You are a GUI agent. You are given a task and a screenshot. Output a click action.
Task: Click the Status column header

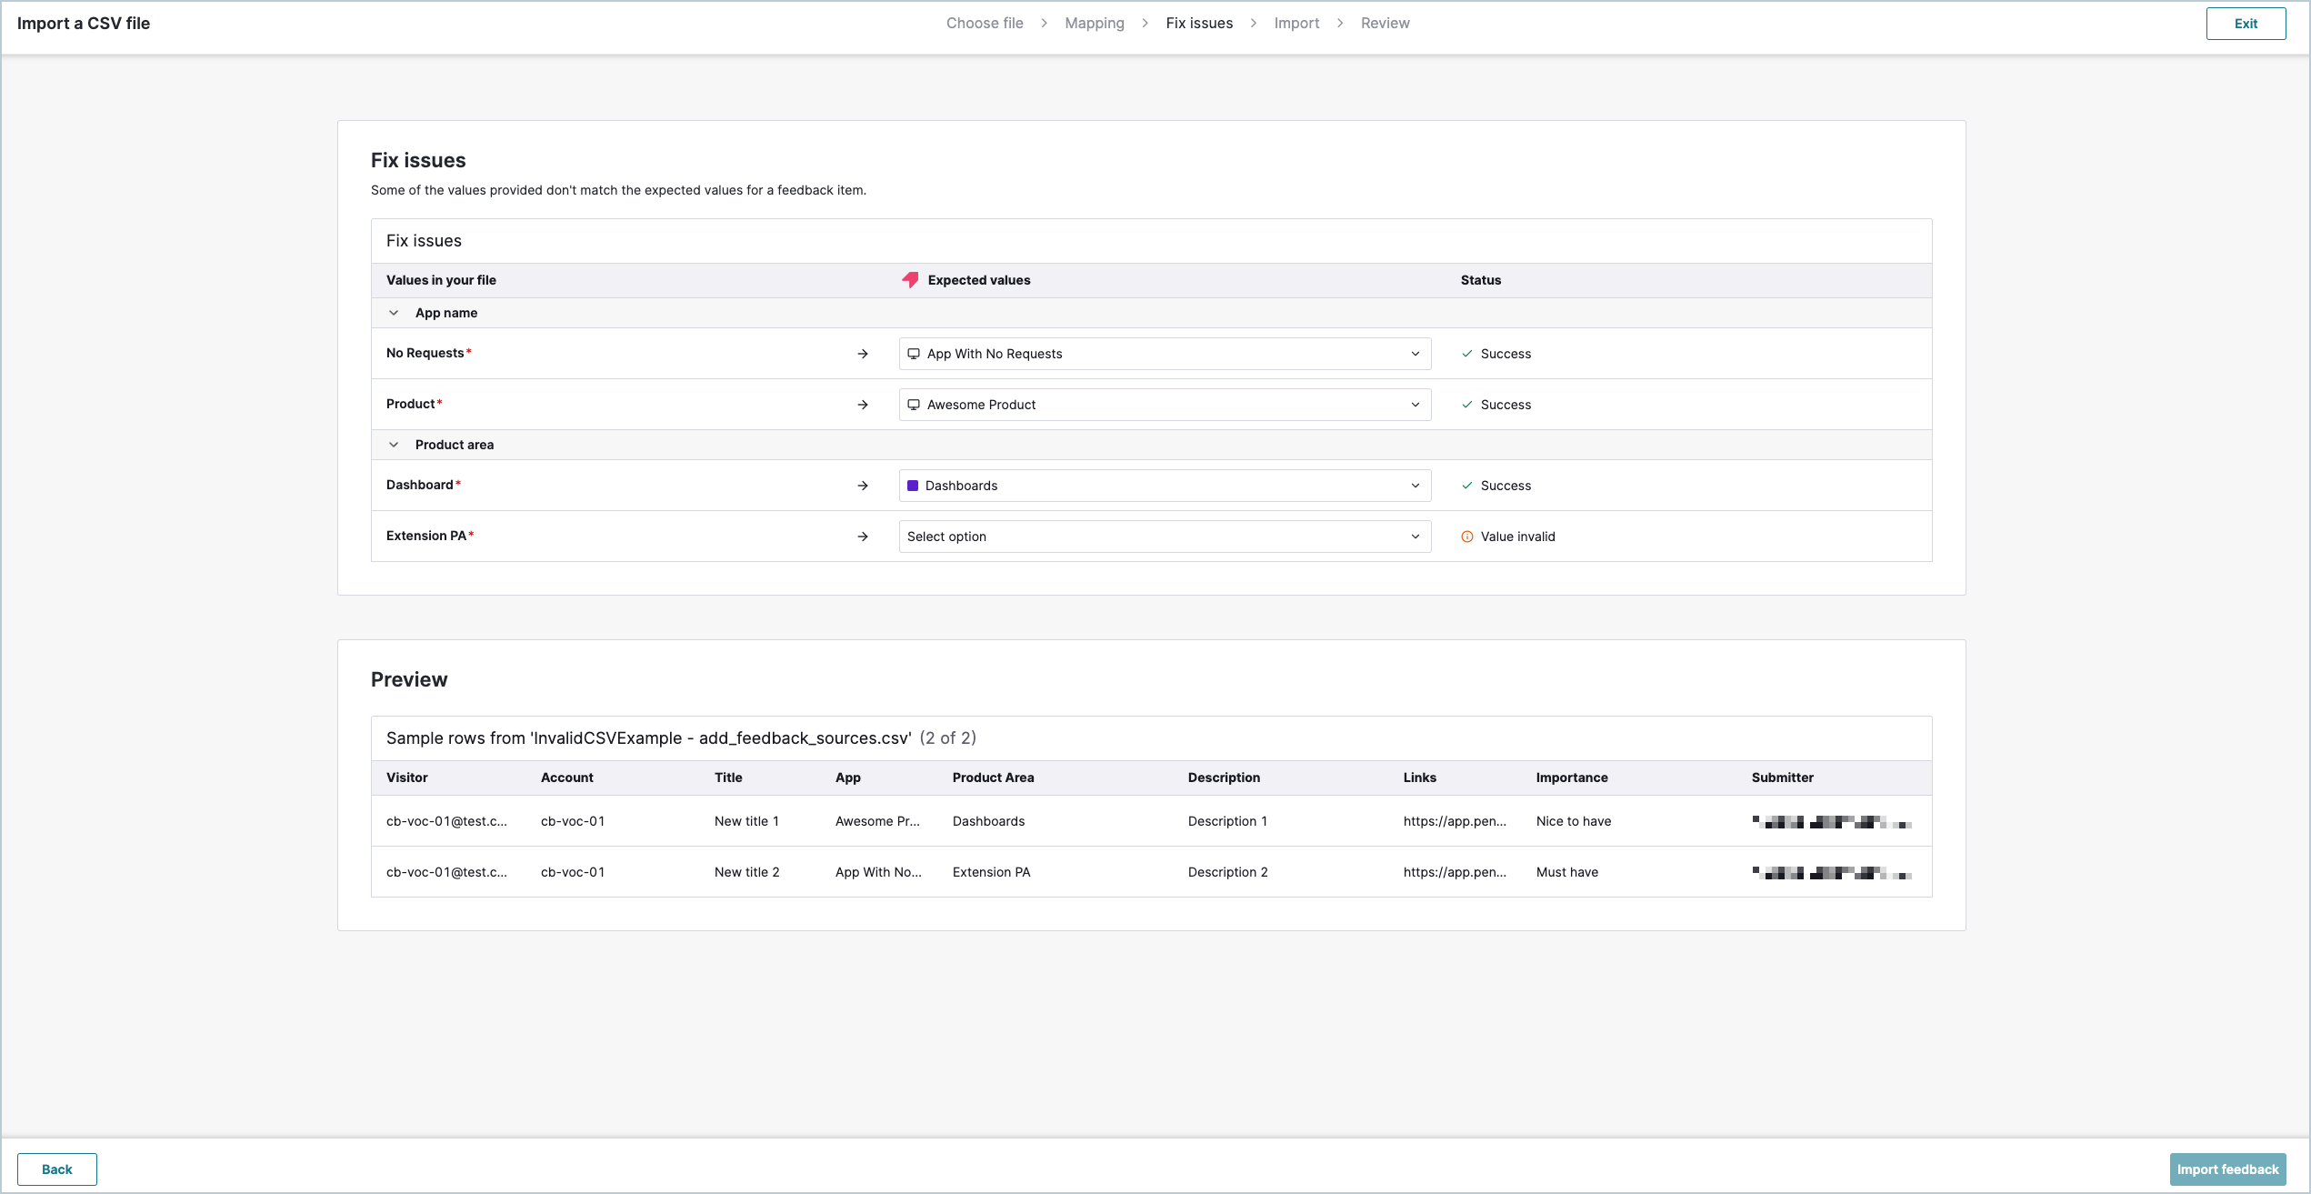click(x=1481, y=280)
